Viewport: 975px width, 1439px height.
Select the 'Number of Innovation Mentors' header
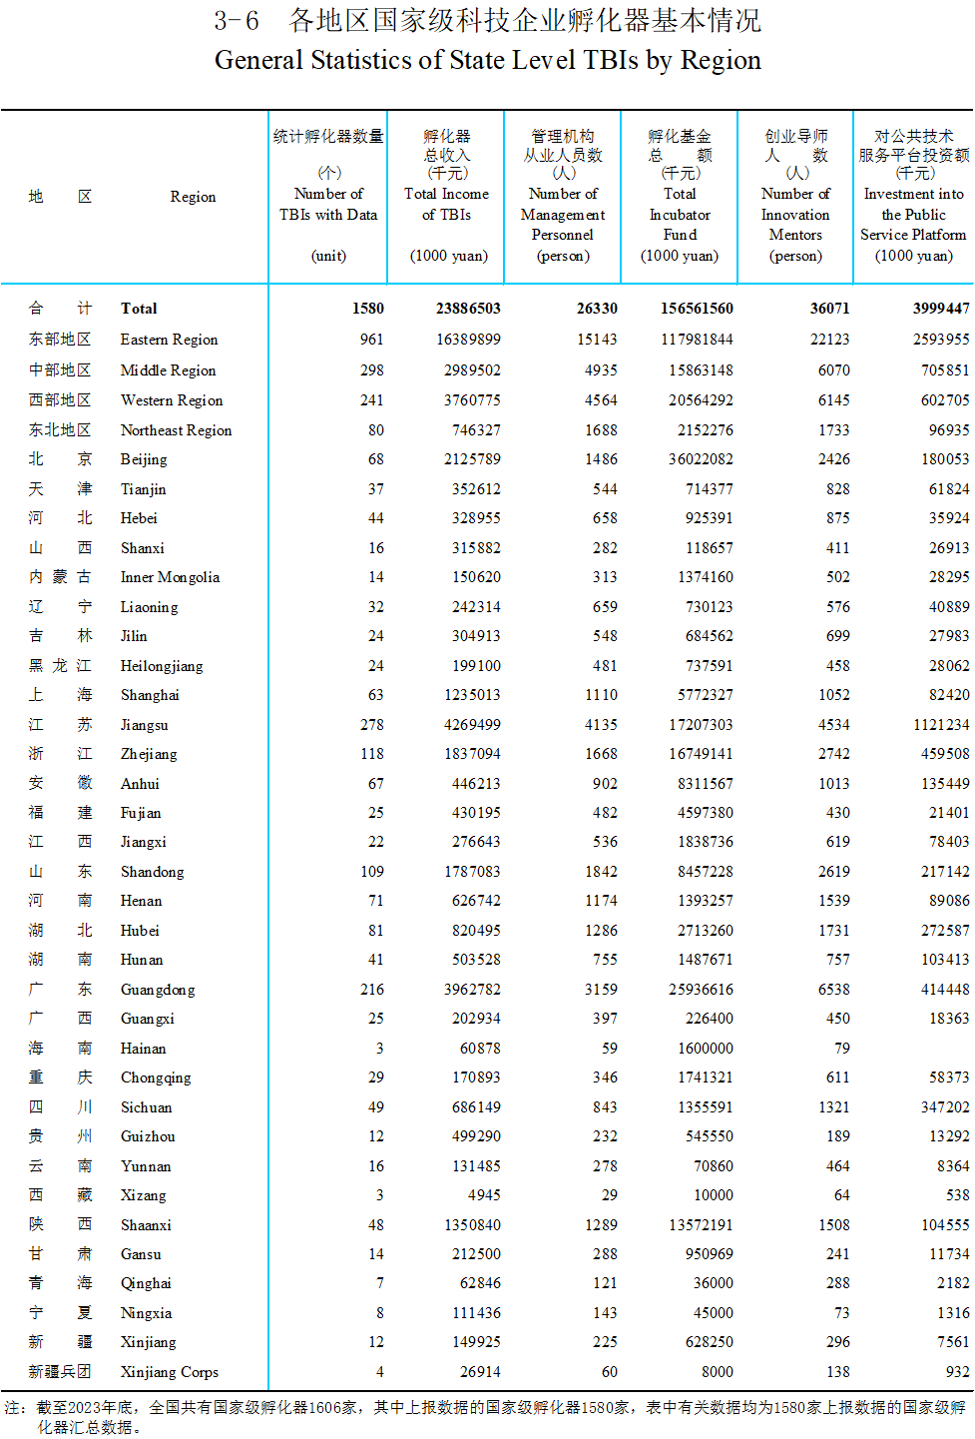795,214
